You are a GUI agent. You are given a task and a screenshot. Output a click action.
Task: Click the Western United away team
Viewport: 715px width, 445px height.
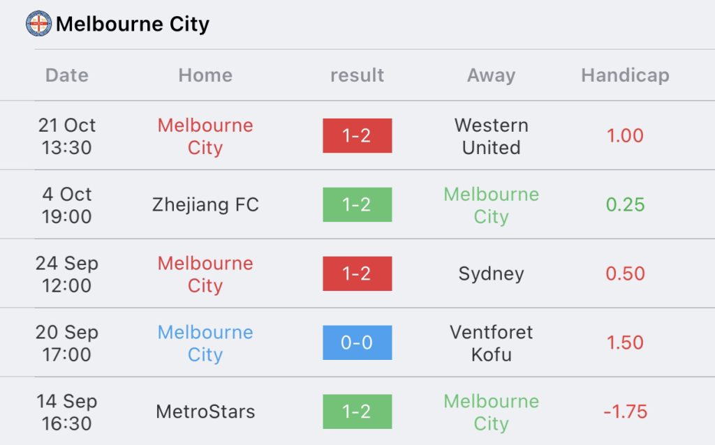[x=491, y=136]
